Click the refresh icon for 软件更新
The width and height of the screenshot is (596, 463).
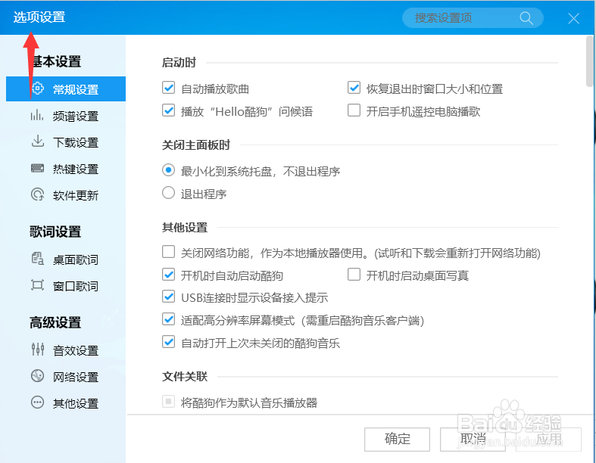click(37, 194)
